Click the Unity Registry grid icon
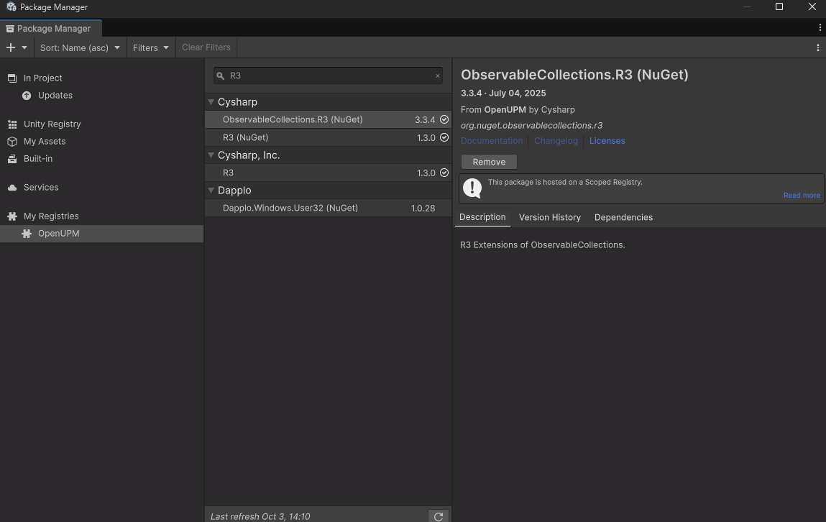Screen dimensions: 826x522 12,124
